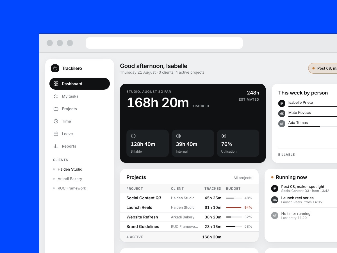The image size is (337, 253).
Task: Click Arkadi Bakery in the projects table
Action: pos(183,217)
